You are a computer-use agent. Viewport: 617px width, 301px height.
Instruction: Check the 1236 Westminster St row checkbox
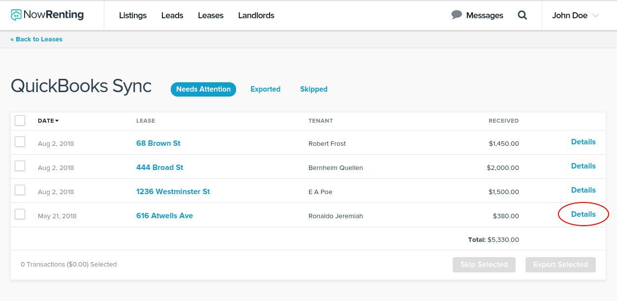[20, 190]
